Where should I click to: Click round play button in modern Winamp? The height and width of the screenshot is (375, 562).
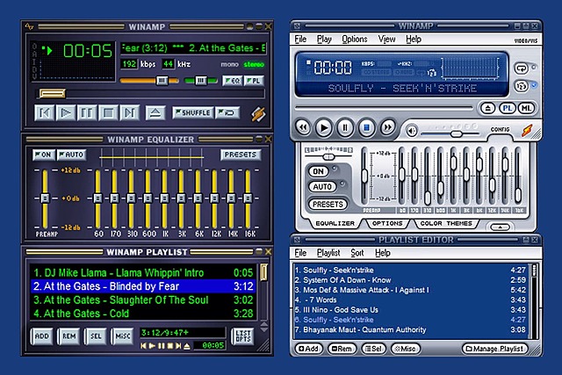tap(324, 127)
